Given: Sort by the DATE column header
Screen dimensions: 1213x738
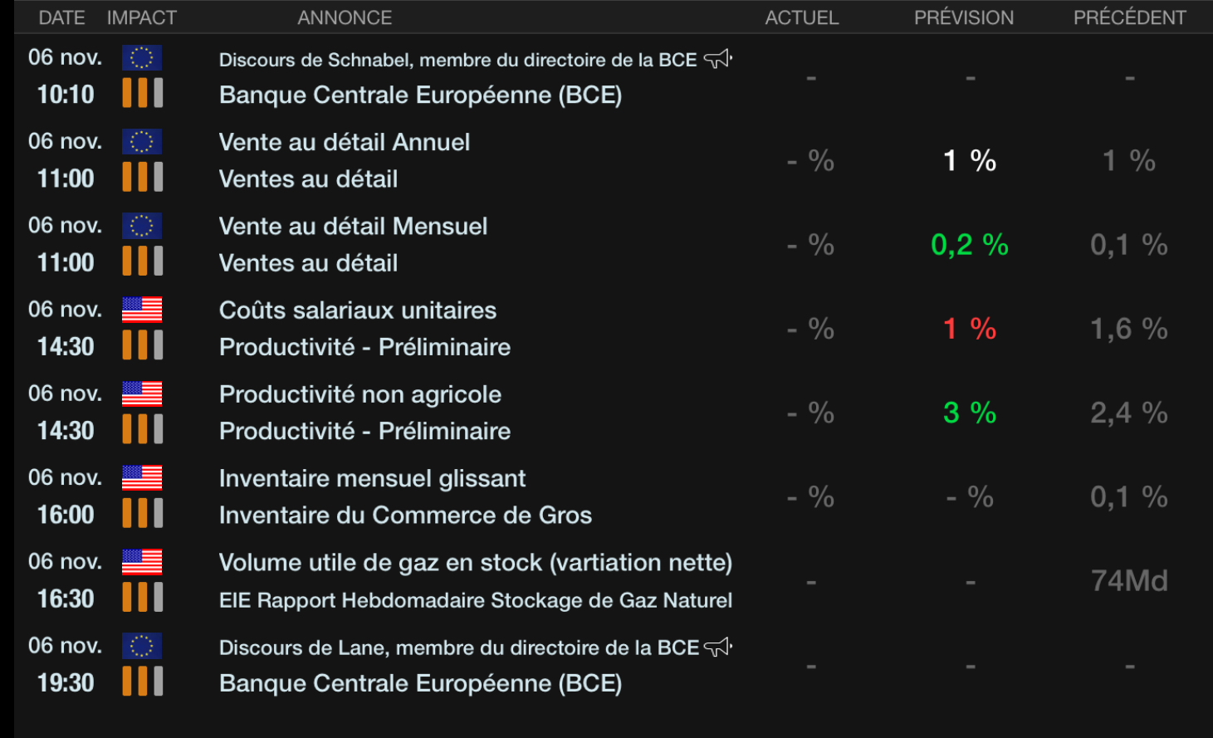Looking at the screenshot, I should [x=61, y=17].
